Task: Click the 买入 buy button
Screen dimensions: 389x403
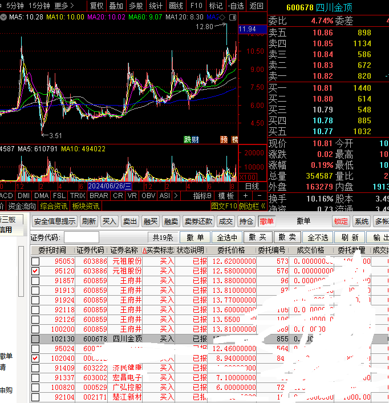Action: [x=109, y=221]
